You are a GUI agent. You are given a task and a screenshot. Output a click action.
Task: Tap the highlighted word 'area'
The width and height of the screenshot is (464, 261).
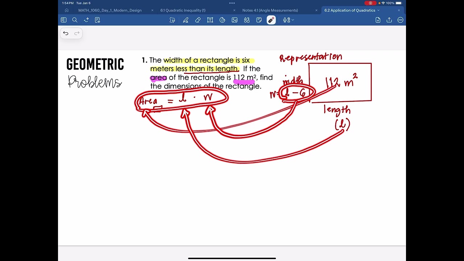(158, 78)
